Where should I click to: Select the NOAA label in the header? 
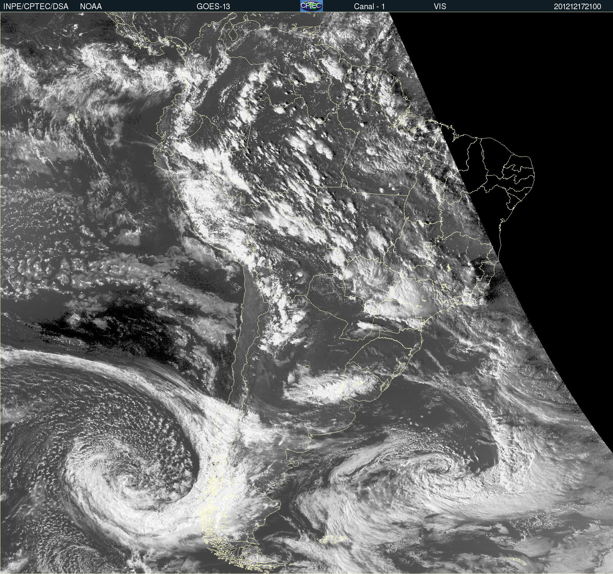pyautogui.click(x=91, y=7)
